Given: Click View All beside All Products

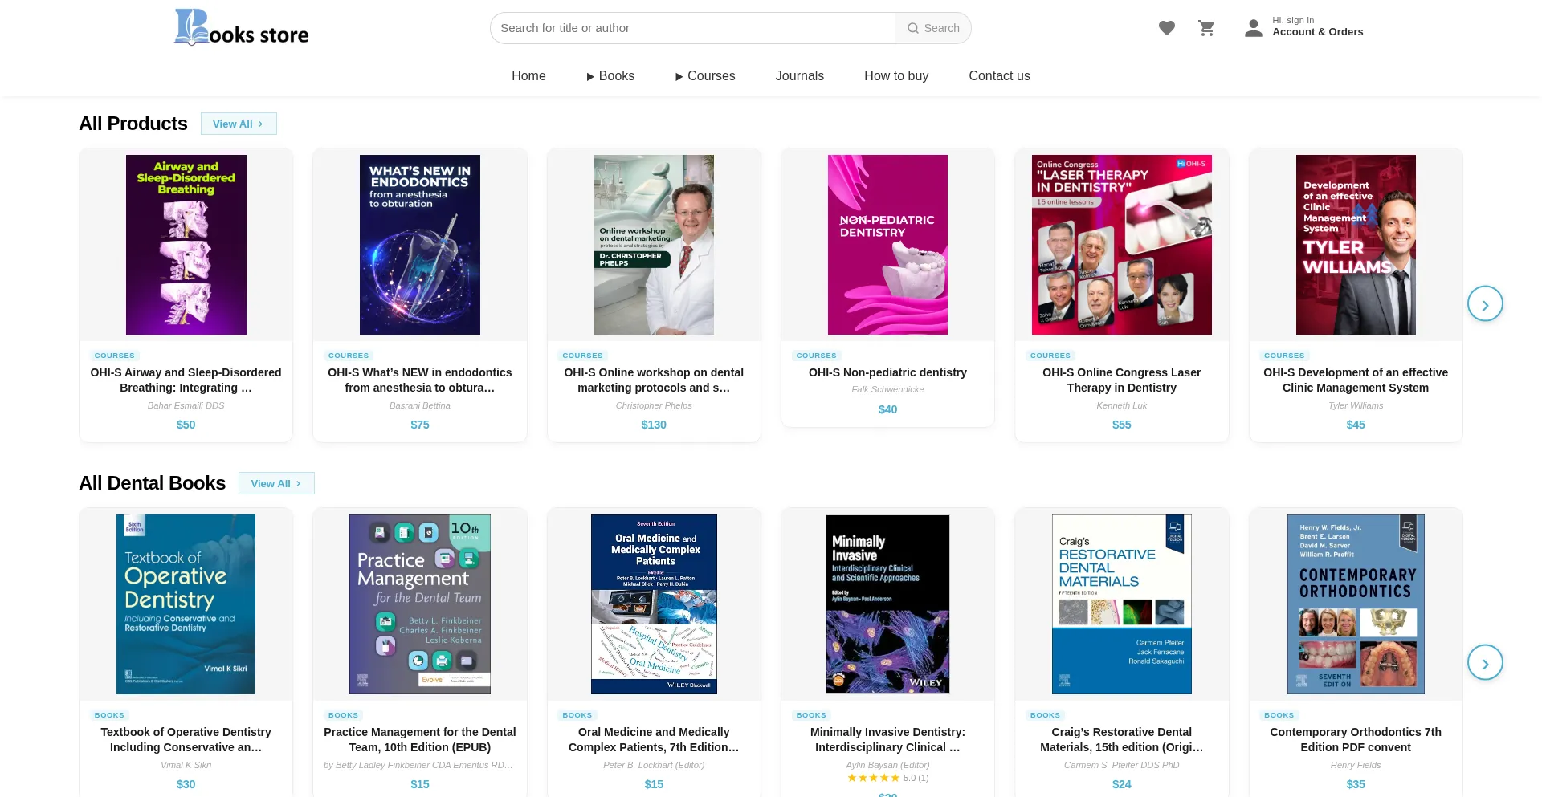Looking at the screenshot, I should point(239,124).
